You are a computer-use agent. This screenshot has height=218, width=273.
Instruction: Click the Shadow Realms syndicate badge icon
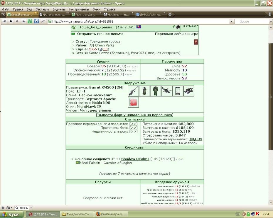[x=78, y=163]
